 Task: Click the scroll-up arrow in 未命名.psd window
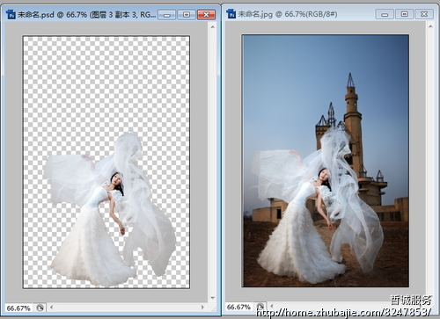213,27
